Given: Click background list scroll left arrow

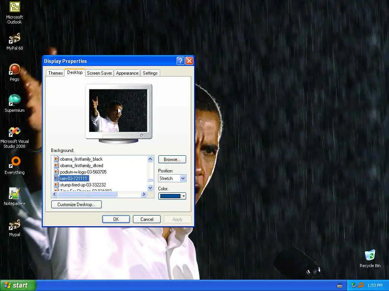Looking at the screenshot, I should pyautogui.click(x=55, y=194).
